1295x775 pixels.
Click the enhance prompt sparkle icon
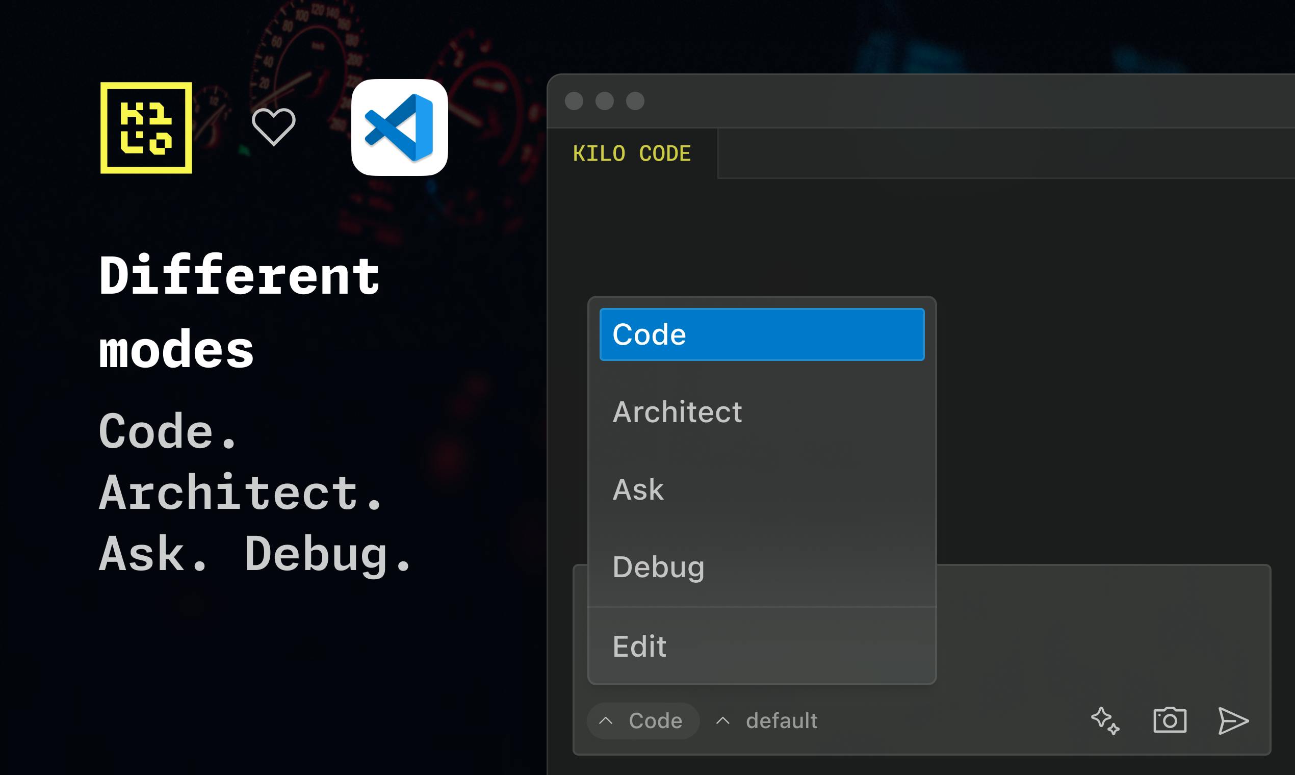click(1105, 720)
